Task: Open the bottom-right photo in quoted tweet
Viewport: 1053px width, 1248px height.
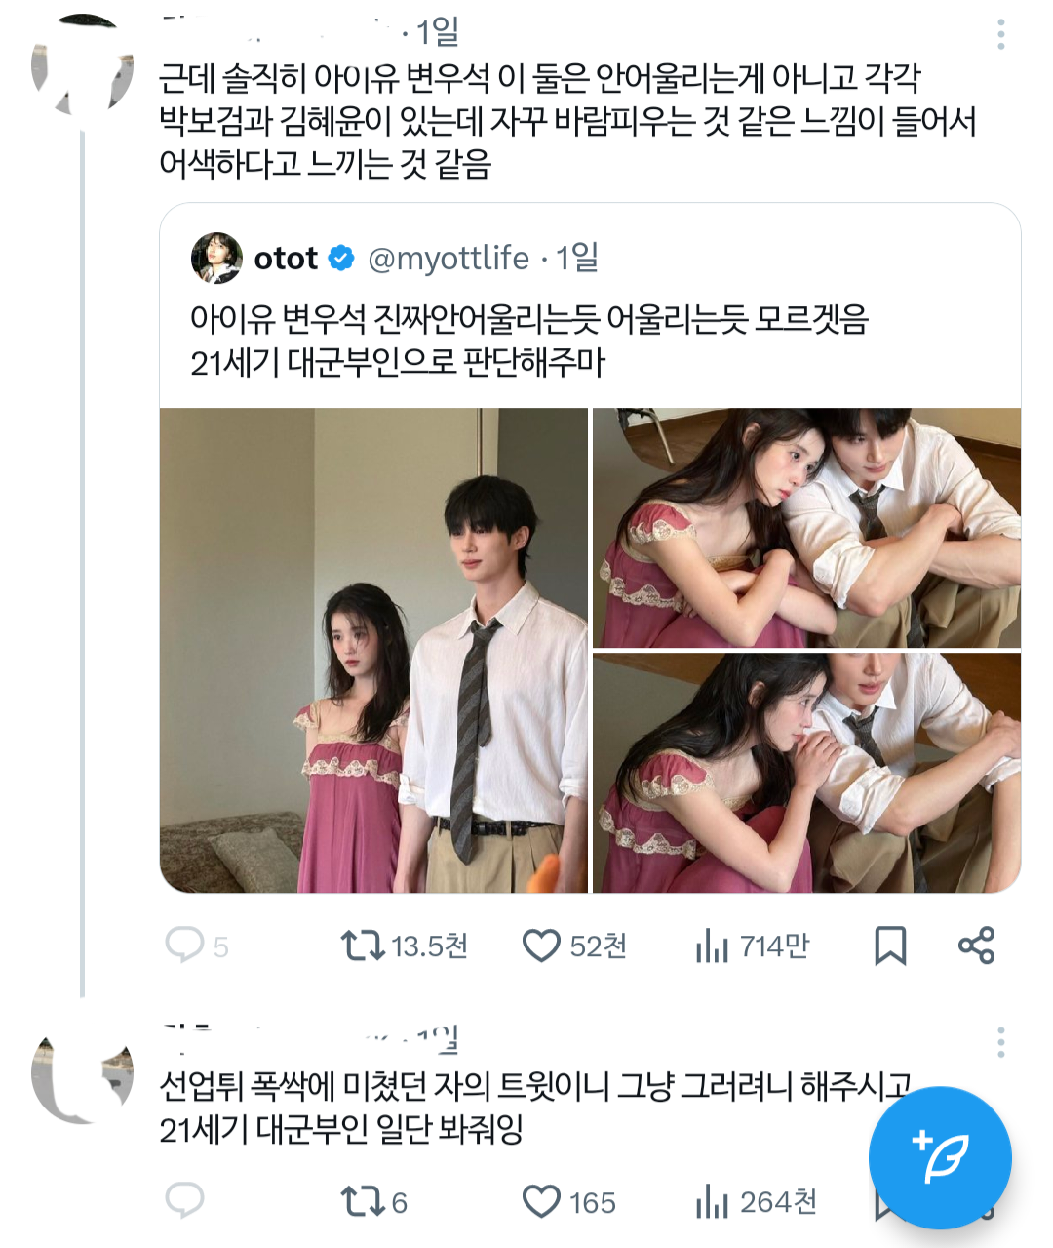Action: pos(806,773)
